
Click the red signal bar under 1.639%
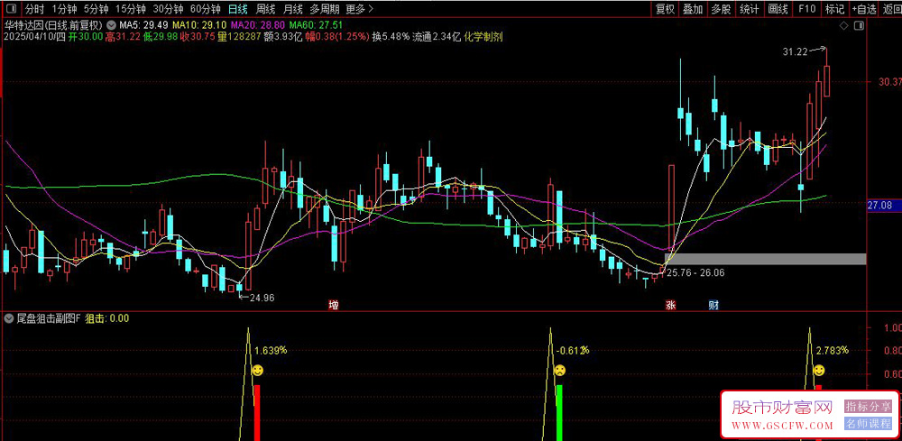[x=257, y=413]
